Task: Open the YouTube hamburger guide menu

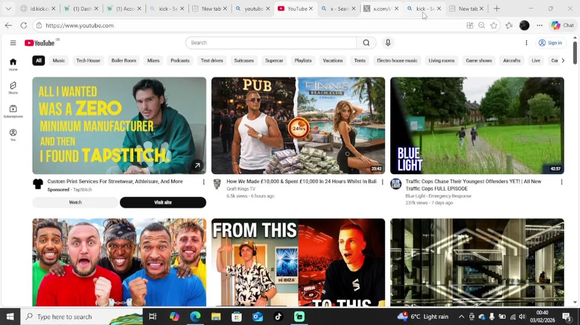Action: 13,43
